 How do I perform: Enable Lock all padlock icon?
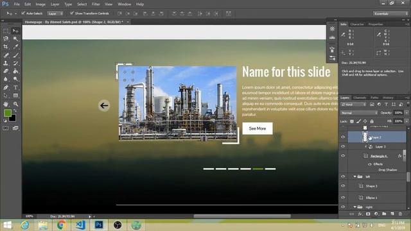[x=372, y=121]
